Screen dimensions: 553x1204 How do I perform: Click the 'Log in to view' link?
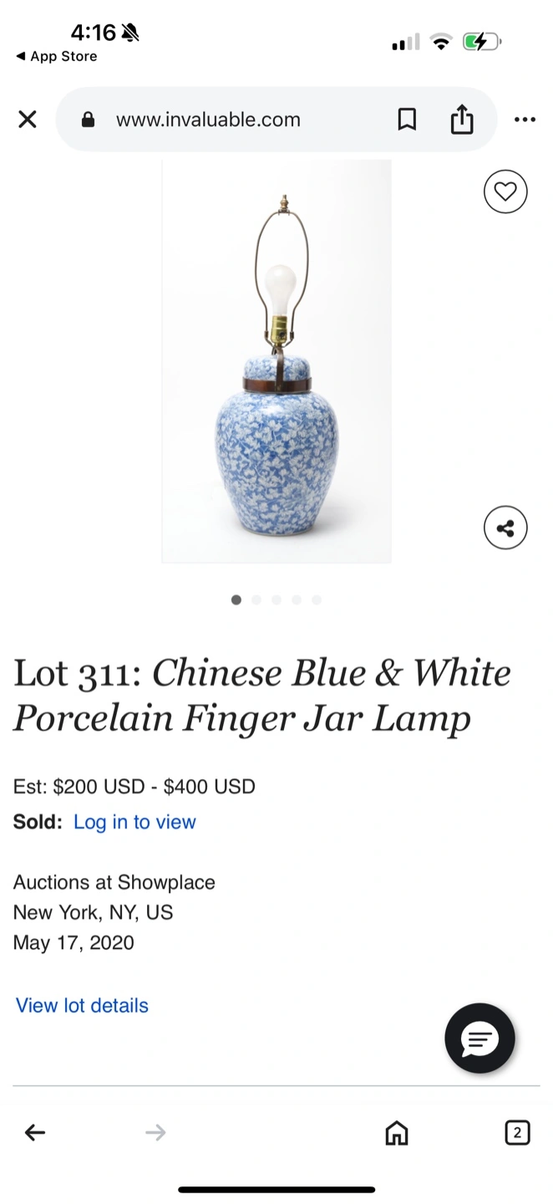[134, 822]
